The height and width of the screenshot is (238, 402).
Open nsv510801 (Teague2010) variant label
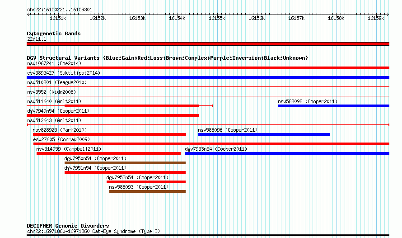point(57,82)
